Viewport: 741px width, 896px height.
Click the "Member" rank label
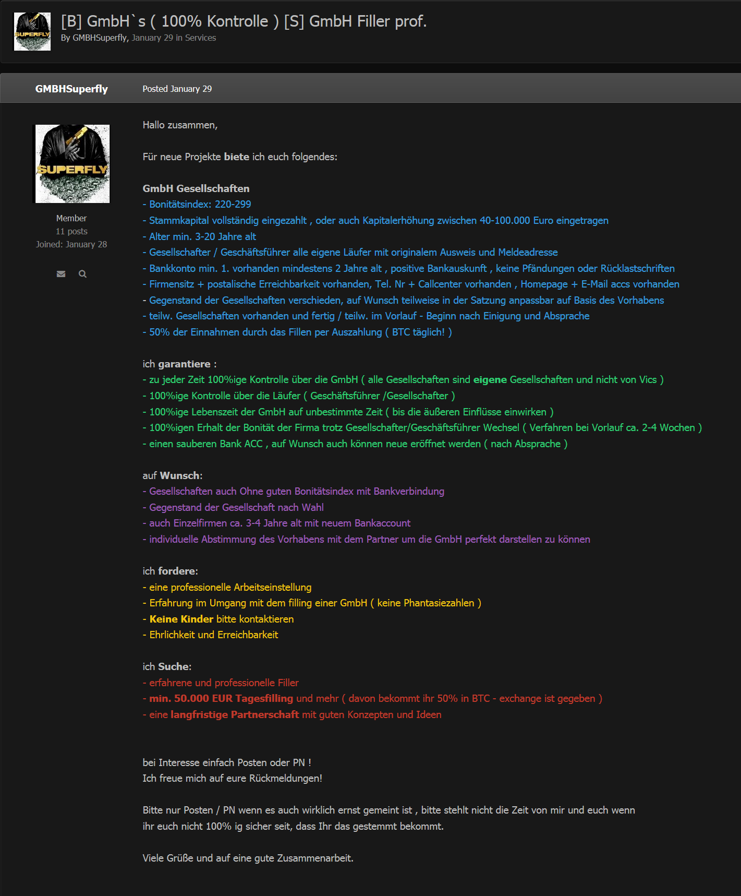(71, 218)
